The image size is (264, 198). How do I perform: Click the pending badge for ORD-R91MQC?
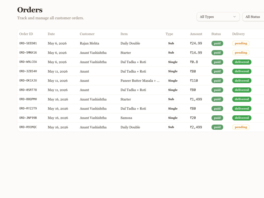(x=241, y=127)
